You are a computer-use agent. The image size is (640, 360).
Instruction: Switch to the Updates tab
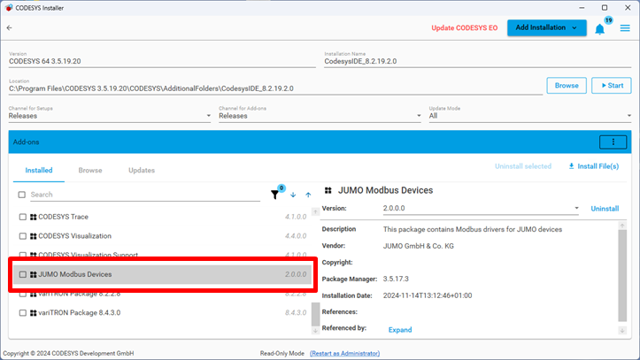click(x=142, y=171)
